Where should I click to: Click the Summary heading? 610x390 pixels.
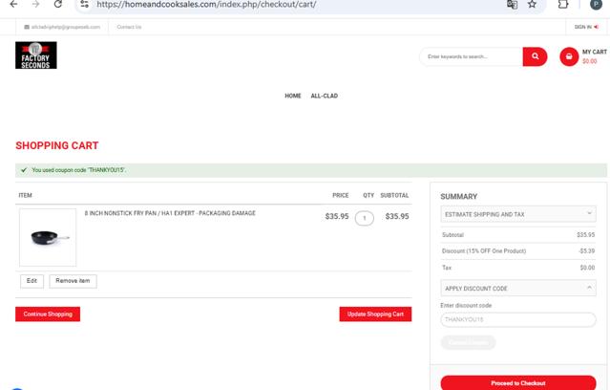[x=458, y=197]
